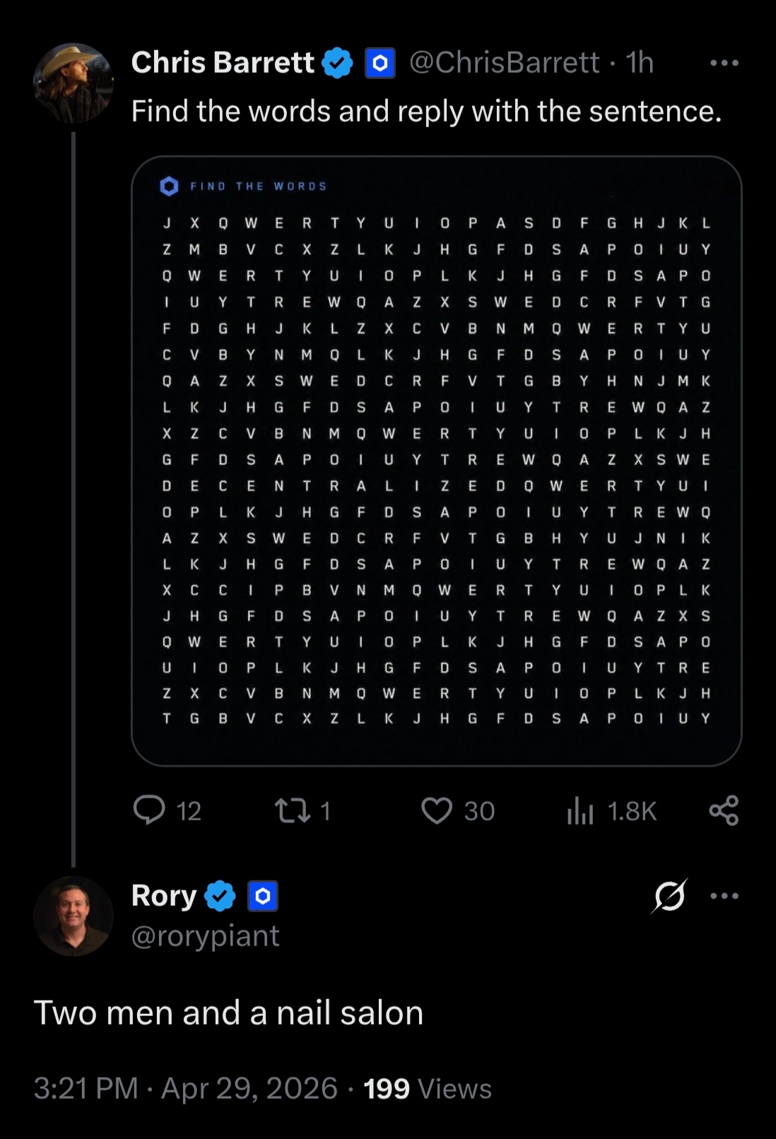
Task: Open Chris Barrett's cowboy hat avatar
Action: pyautogui.click(x=73, y=83)
